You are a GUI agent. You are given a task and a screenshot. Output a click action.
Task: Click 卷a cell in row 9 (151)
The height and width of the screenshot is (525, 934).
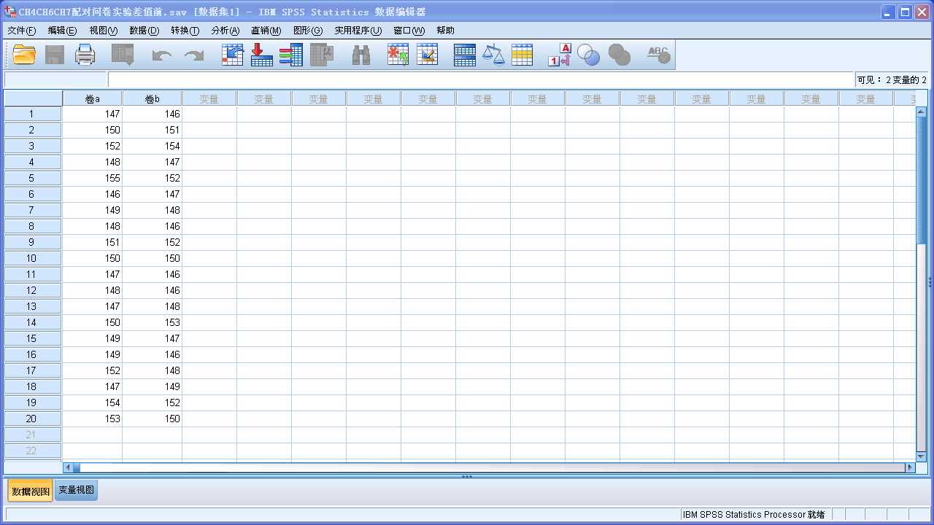tap(92, 242)
